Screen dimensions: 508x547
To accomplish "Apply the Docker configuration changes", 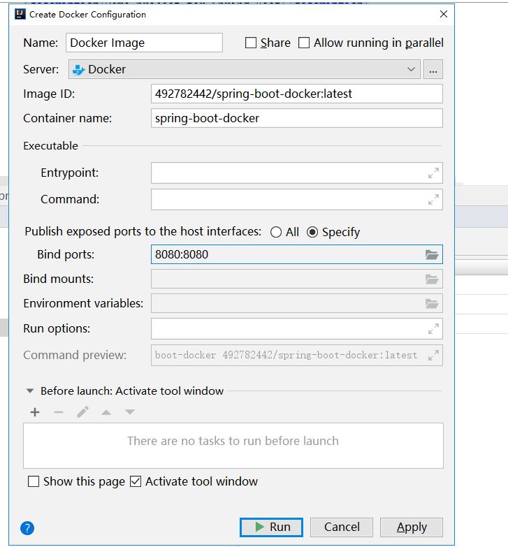I will click(x=412, y=527).
